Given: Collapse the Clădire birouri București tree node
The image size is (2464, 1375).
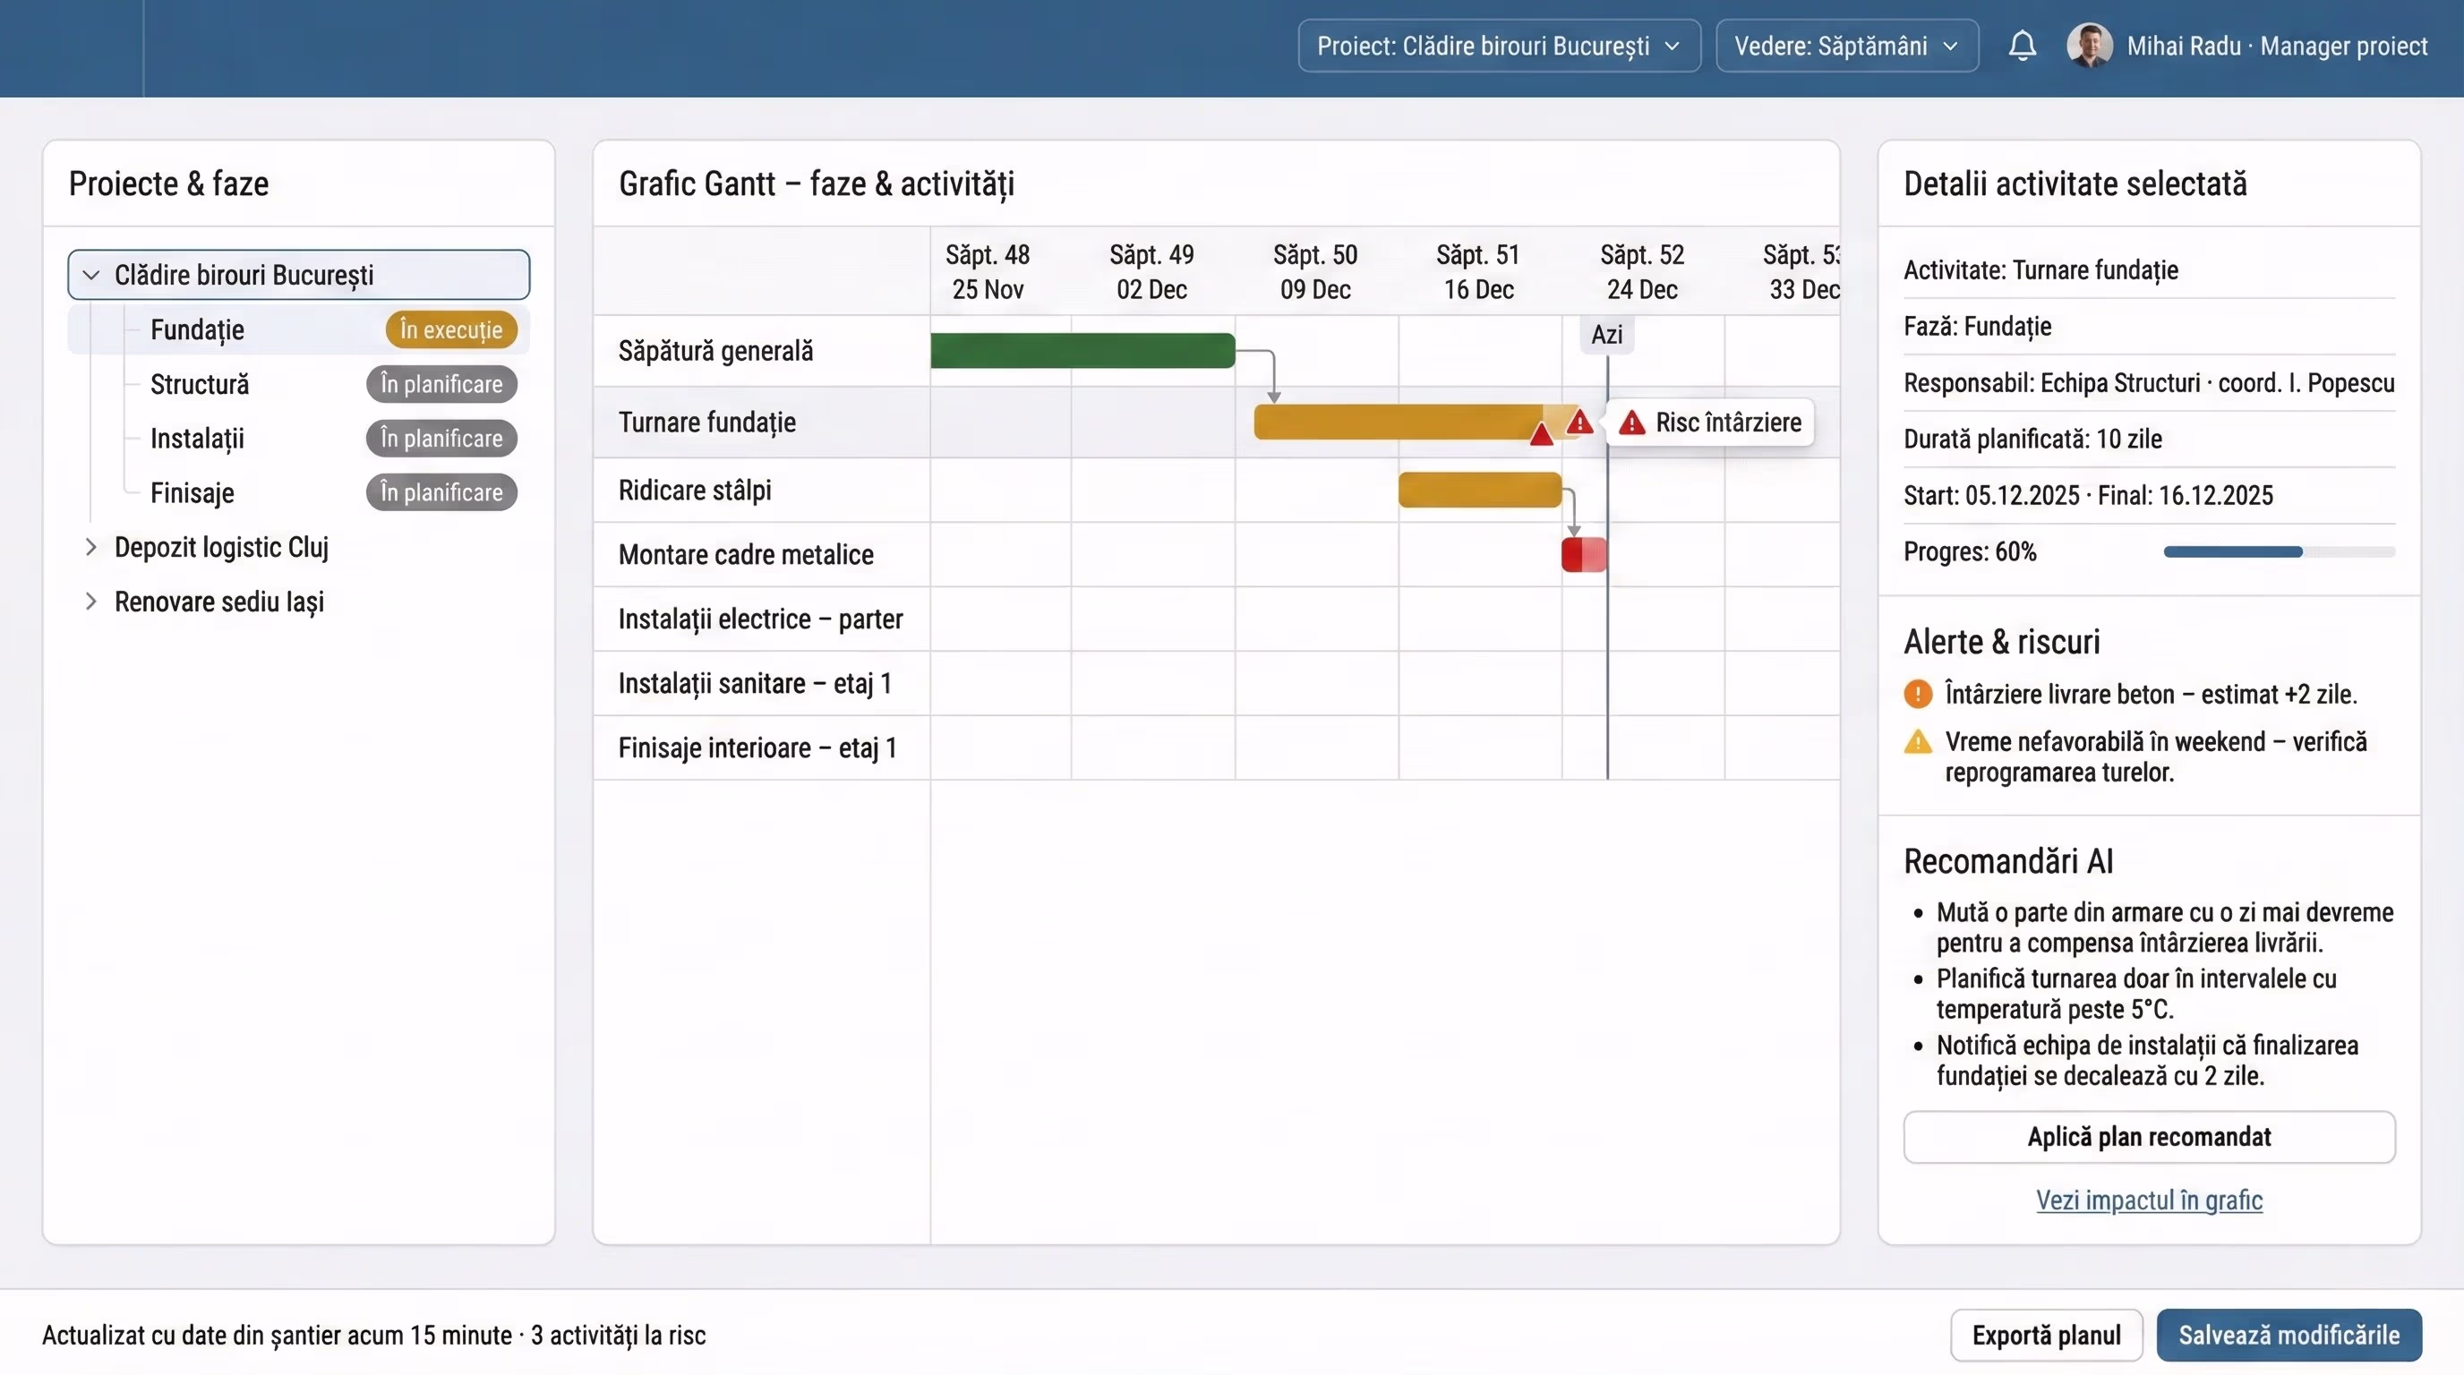Looking at the screenshot, I should [x=90, y=276].
